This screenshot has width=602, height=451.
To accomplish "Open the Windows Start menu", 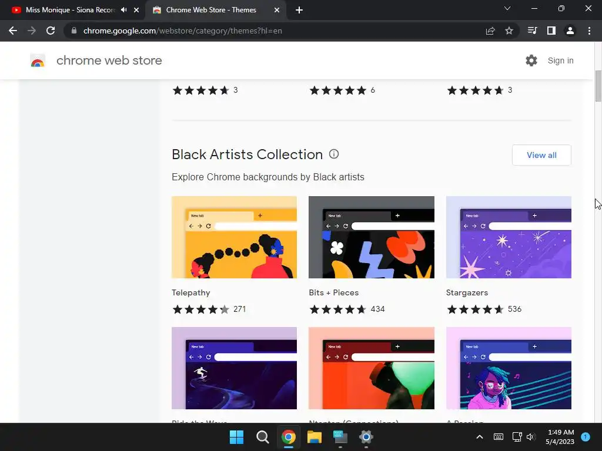I will pos(236,437).
